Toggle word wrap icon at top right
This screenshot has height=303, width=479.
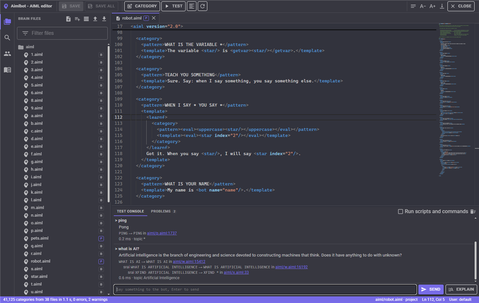413,6
